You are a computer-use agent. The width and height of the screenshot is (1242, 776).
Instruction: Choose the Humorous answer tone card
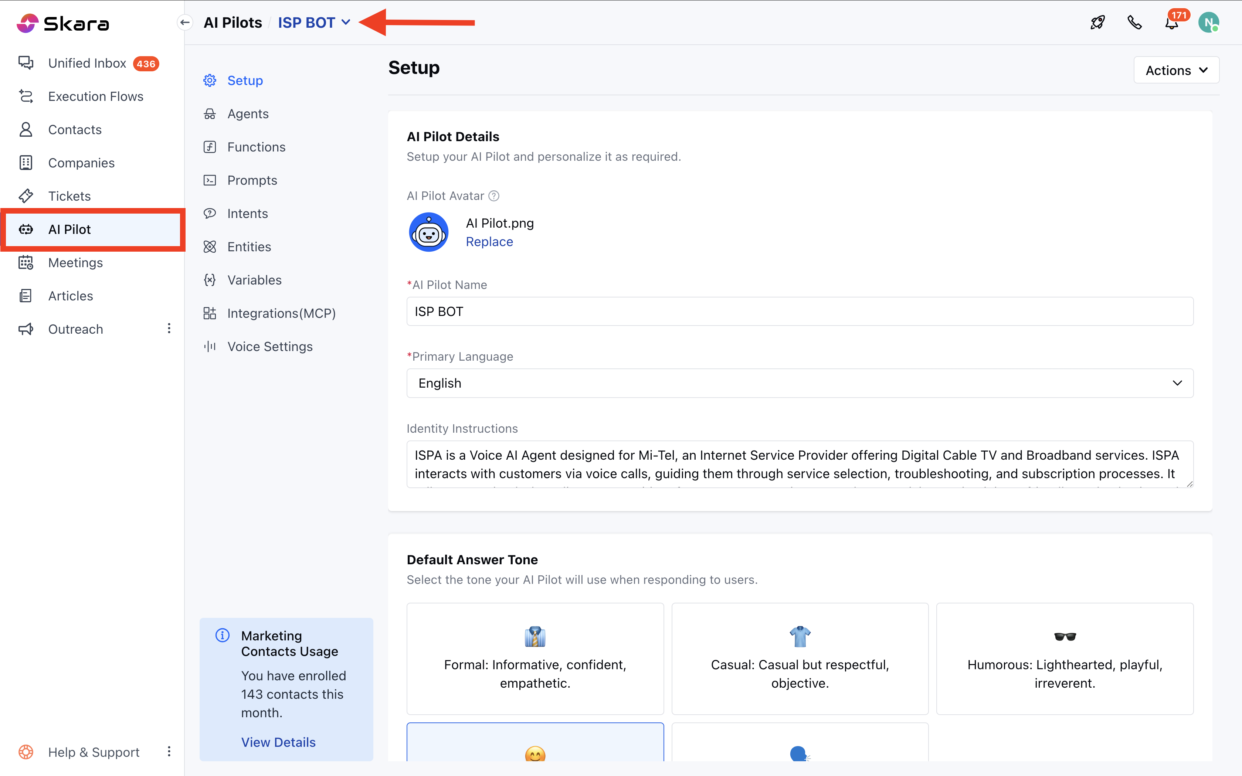click(1065, 658)
